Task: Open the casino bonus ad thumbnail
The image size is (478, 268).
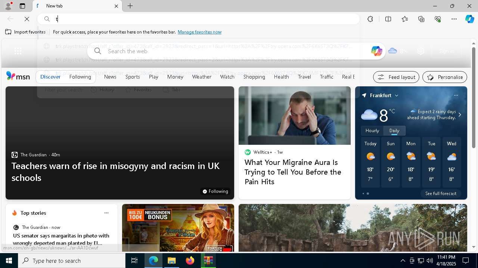Action: [178, 228]
